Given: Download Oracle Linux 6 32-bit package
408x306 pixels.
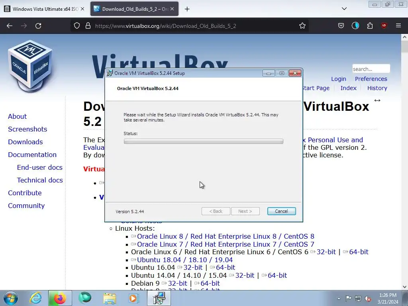Looking at the screenshot, I should 326,252.
